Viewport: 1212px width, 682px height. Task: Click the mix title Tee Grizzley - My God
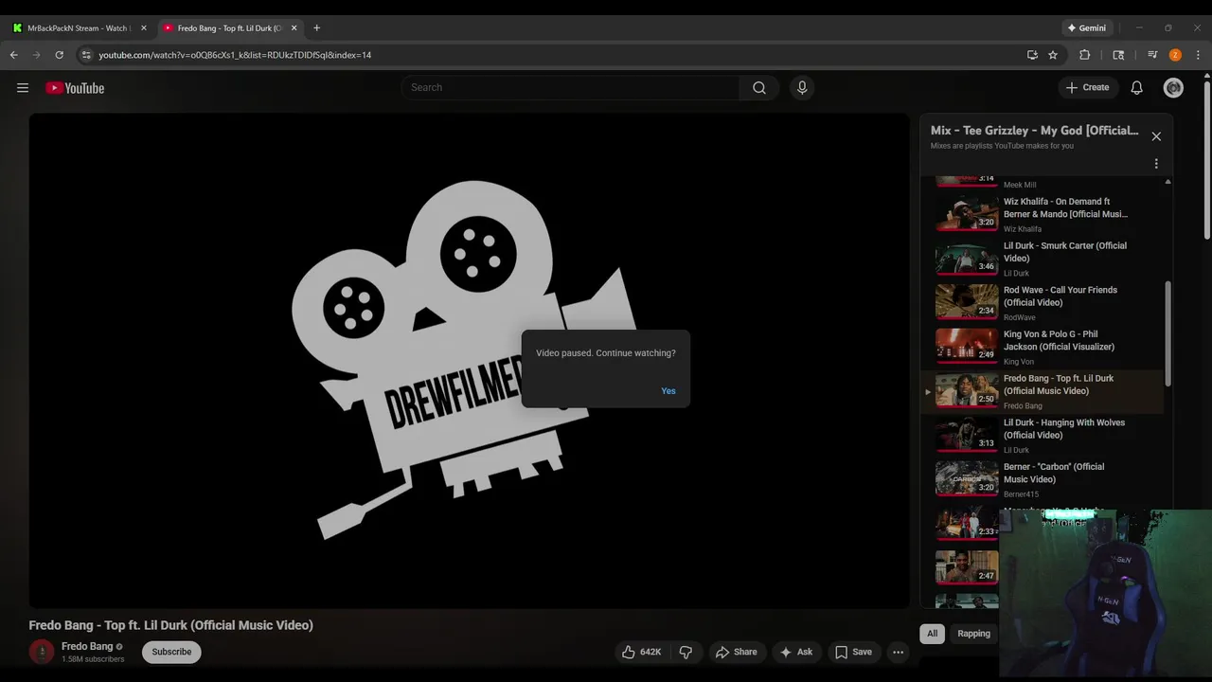[1034, 131]
